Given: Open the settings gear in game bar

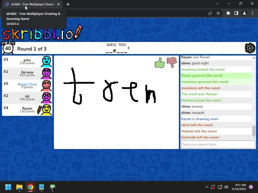Looking at the screenshot, I should pos(250,48).
